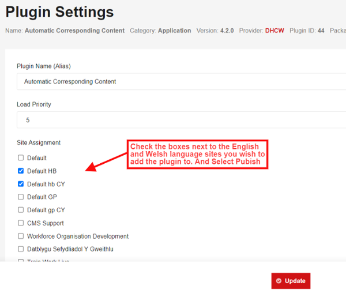
Task: Click the Plugin Settings page title
Action: click(x=60, y=12)
